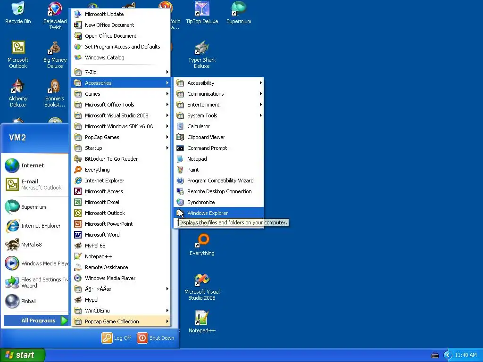This screenshot has height=362, width=483.
Task: Click the Microsoft PowerPoint icon in programs list
Action: pos(78,224)
